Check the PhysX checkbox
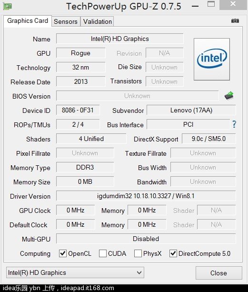This screenshot has width=248, height=292. coord(138,253)
